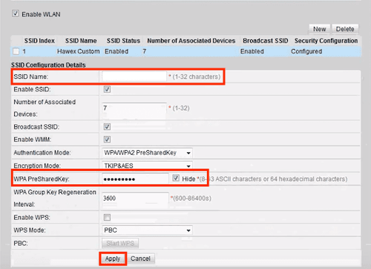Click the Configured cell in the table
Screen dimensions: 371x269
(306, 51)
